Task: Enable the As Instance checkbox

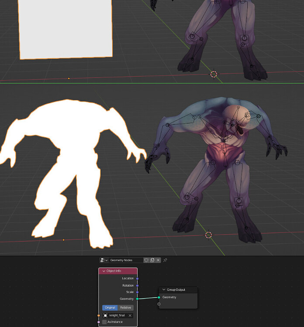Action: 104,322
